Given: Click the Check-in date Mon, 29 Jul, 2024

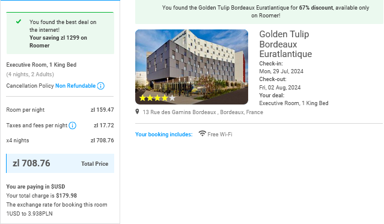Looking at the screenshot, I should pos(281,71).
